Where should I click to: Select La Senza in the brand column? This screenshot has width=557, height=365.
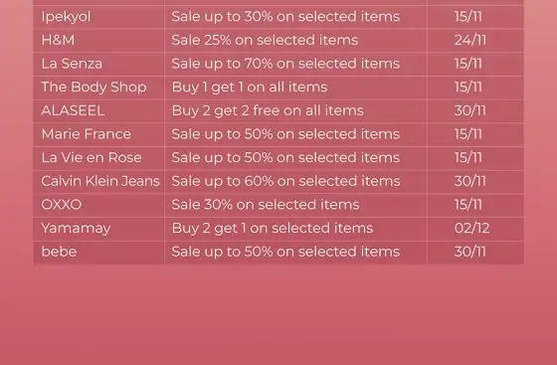(x=72, y=64)
